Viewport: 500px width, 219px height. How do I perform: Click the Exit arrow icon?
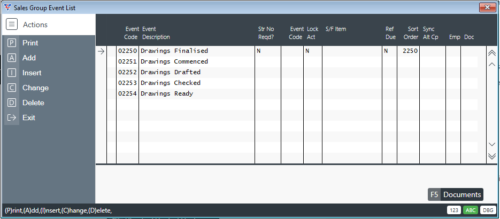[11, 118]
